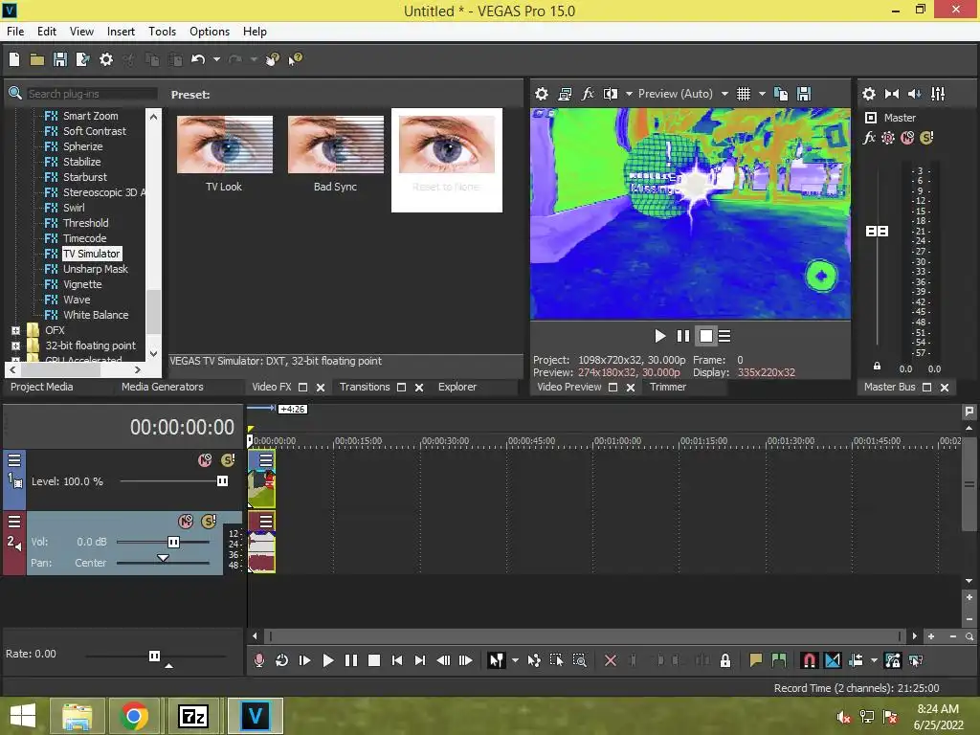Save the project with floppy disk icon
The width and height of the screenshot is (980, 735).
click(60, 59)
